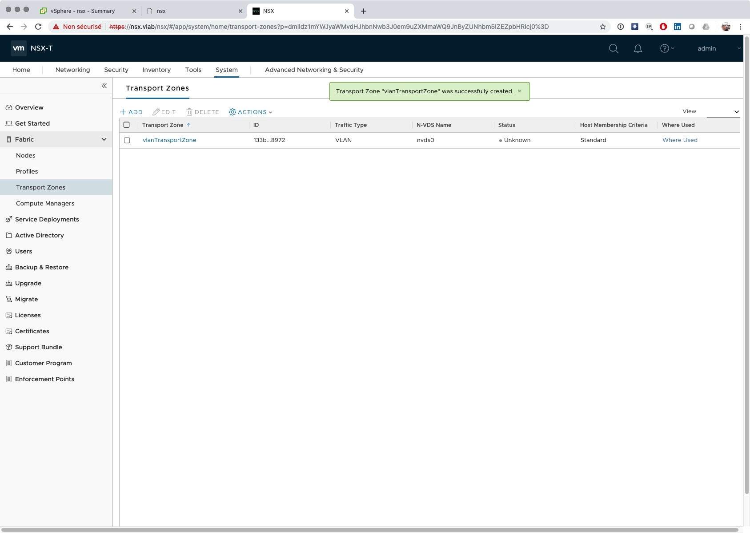The width and height of the screenshot is (750, 533).
Task: Click the Where Used link
Action: [x=680, y=140]
